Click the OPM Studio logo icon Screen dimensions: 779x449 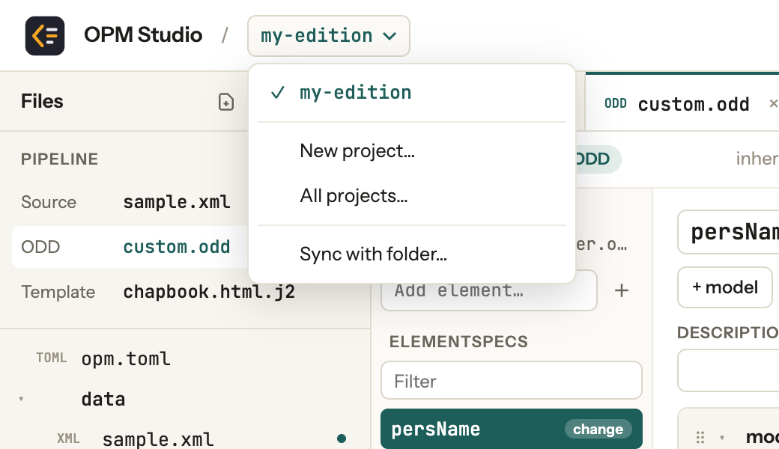pyautogui.click(x=45, y=36)
